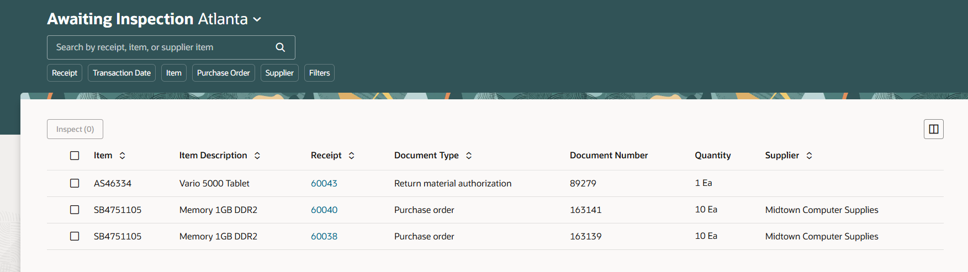This screenshot has height=272, width=968.
Task: Select the Supplier filter chip
Action: pyautogui.click(x=279, y=73)
